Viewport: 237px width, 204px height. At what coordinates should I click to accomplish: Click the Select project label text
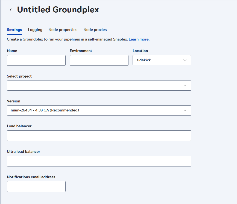click(x=19, y=76)
